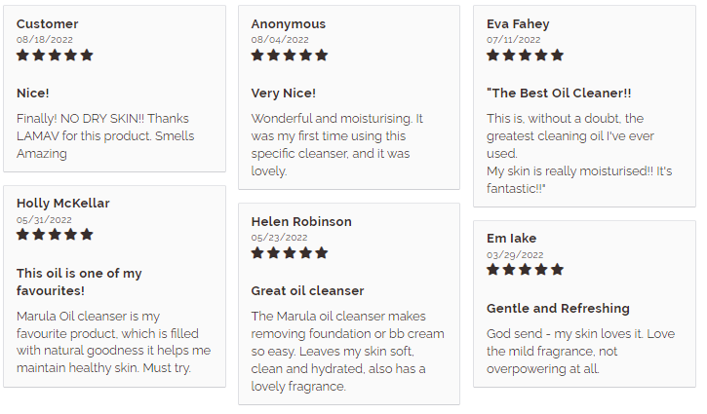This screenshot has width=707, height=414.
Task: Click the review text about mild fragrance
Action: [x=580, y=352]
